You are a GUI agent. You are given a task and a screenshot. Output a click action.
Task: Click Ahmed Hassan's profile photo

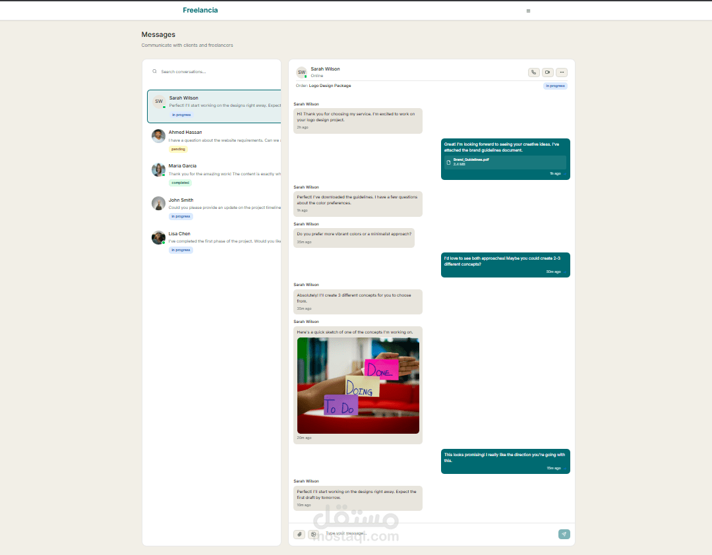158,136
